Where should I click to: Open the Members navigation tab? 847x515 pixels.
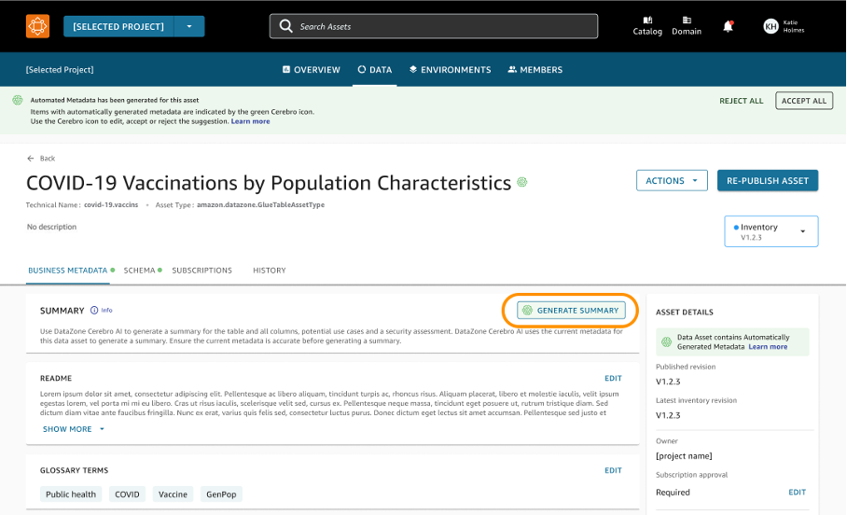coord(535,70)
